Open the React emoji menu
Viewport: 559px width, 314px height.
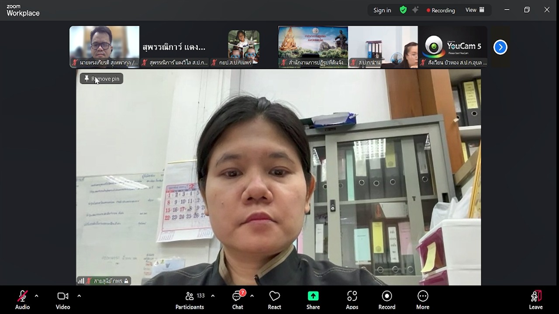pos(274,297)
